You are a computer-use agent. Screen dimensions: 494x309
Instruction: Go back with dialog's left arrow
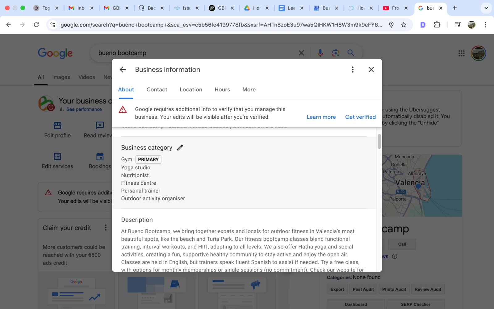(123, 70)
